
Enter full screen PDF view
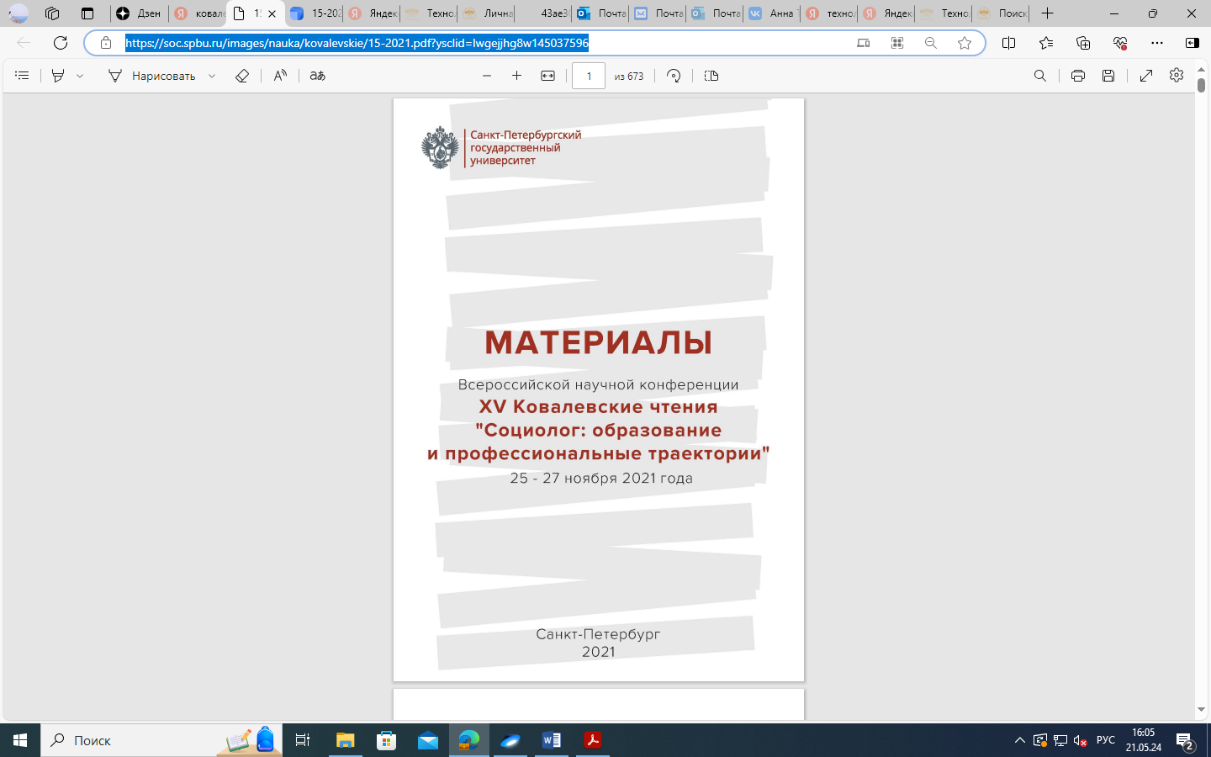click(x=1146, y=76)
